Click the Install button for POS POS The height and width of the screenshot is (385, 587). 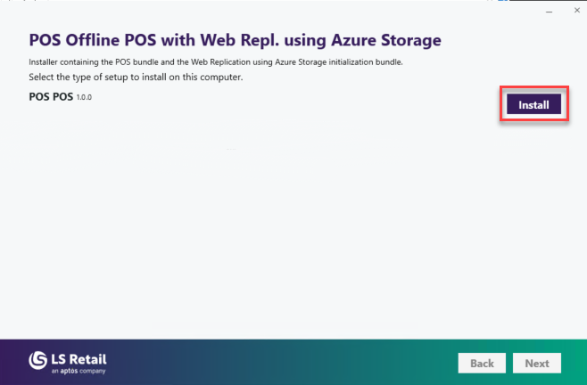click(x=533, y=105)
